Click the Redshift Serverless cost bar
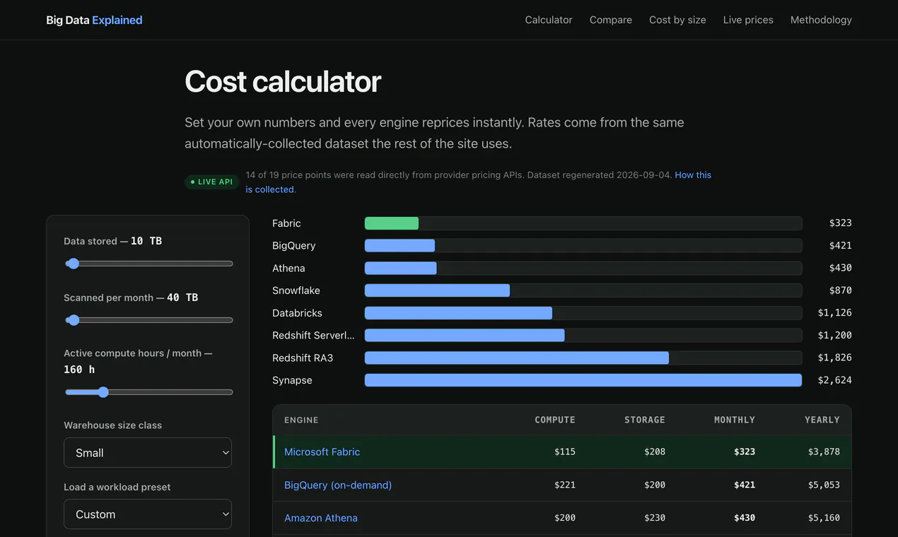This screenshot has width=898, height=537. [x=465, y=336]
